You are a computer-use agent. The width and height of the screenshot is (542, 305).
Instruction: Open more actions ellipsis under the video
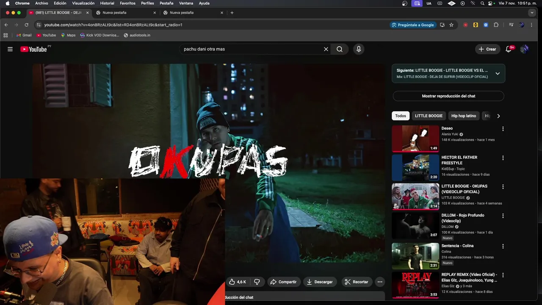(x=380, y=282)
